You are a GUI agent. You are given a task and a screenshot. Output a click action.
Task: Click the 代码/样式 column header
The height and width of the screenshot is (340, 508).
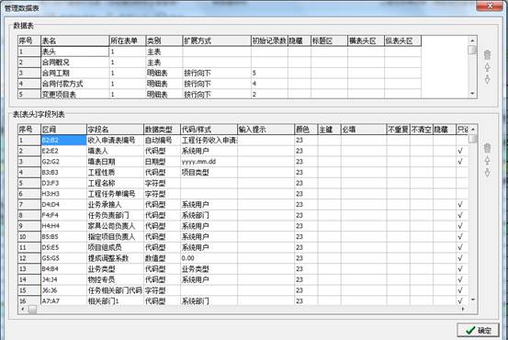point(209,130)
